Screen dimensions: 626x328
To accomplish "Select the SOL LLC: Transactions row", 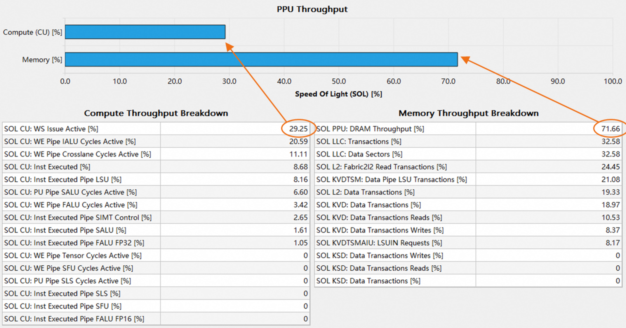I will tap(359, 142).
